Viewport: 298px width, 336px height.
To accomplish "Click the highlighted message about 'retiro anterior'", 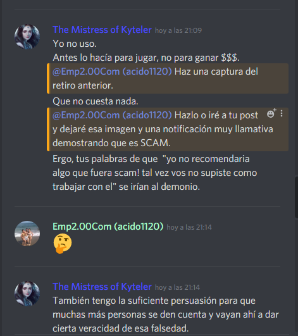I will [x=168, y=78].
